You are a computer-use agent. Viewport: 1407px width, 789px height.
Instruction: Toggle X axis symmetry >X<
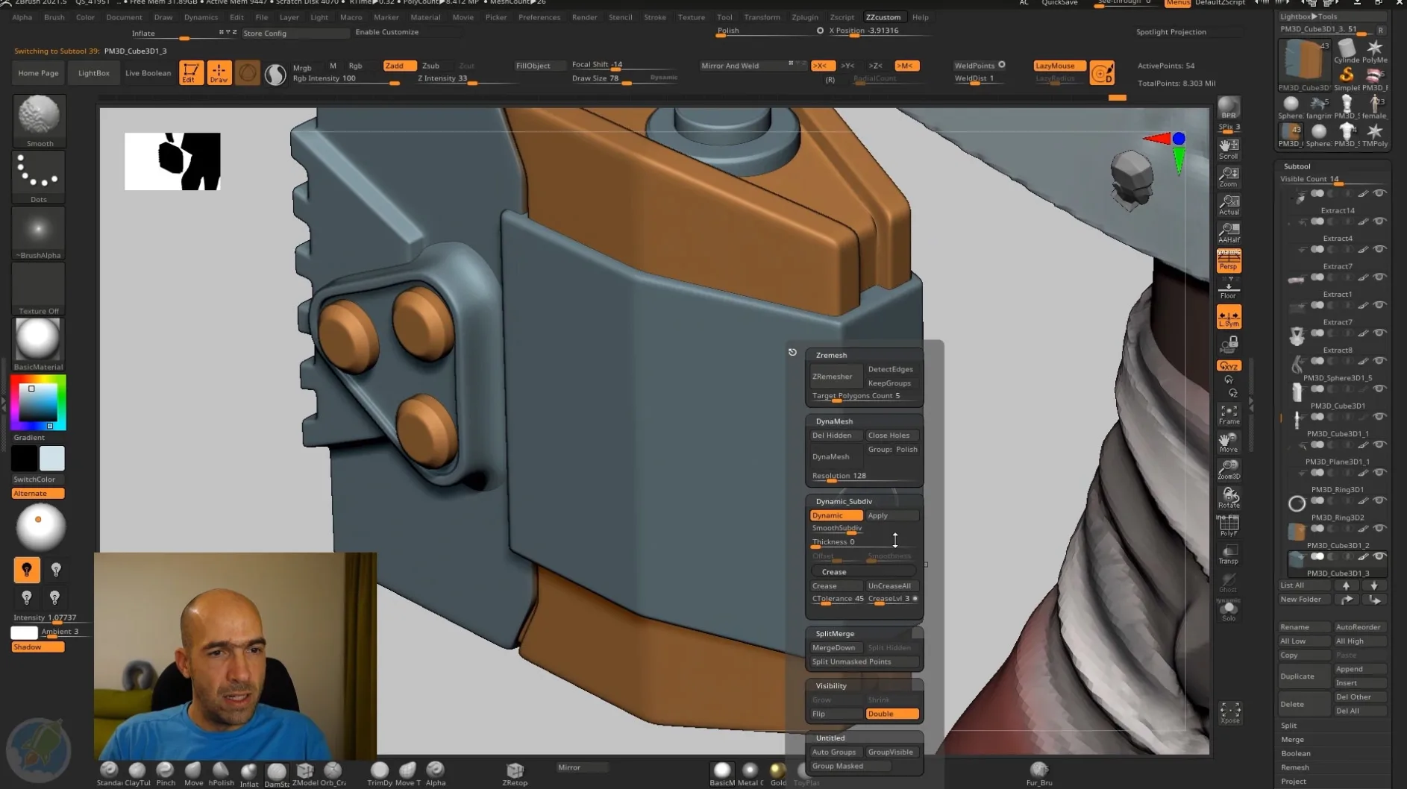point(823,66)
